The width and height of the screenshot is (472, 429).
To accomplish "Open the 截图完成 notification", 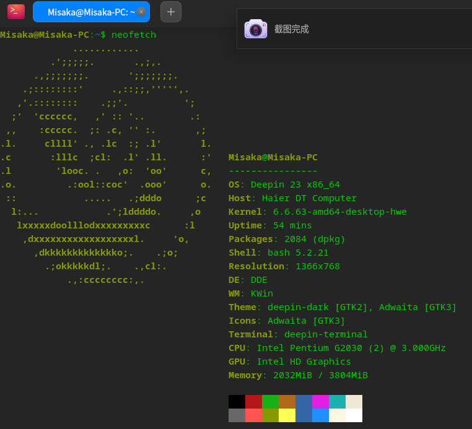I will click(x=354, y=28).
